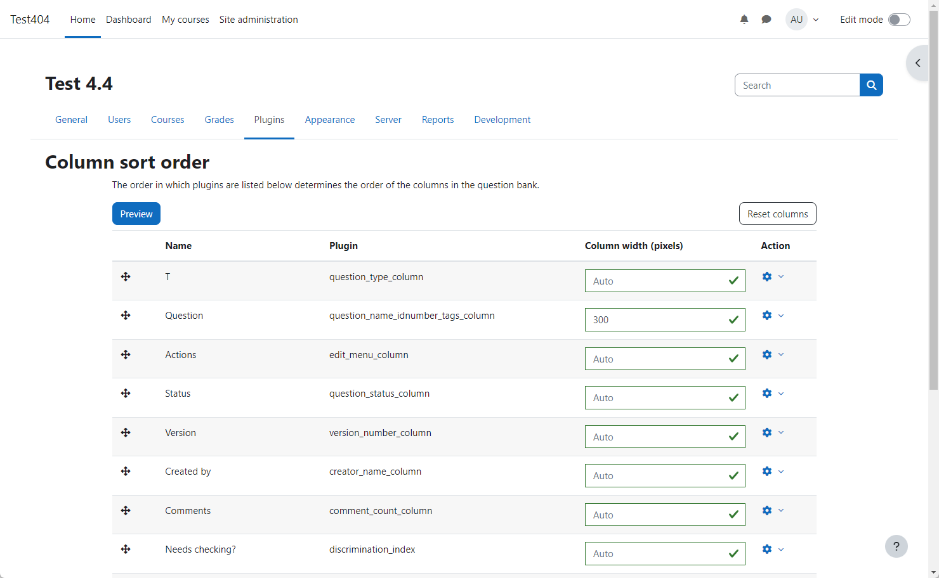Click the column width field for the Version row

pyautogui.click(x=665, y=437)
